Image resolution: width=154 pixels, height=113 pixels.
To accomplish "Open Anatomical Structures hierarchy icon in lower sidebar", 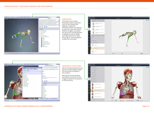I will [89, 79].
